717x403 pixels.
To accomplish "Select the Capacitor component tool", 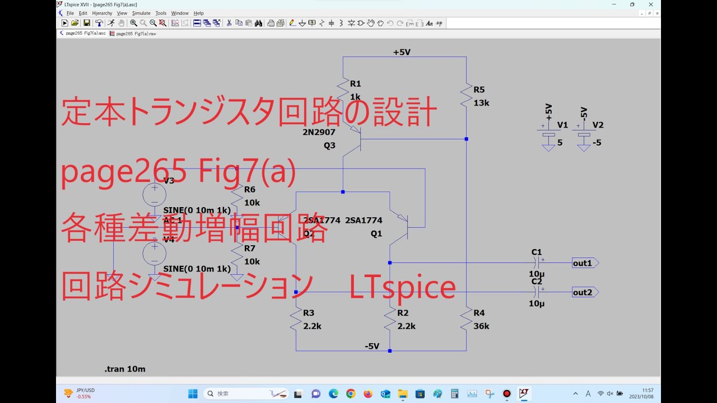I will tap(331, 23).
